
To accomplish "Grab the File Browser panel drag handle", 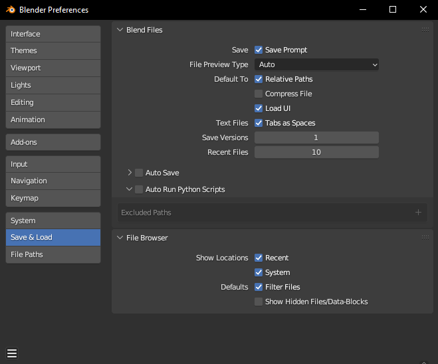I will 425,238.
